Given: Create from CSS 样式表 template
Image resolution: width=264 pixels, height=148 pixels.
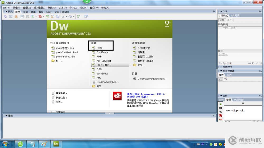Looking at the screenshot, I should click(144, 48).
